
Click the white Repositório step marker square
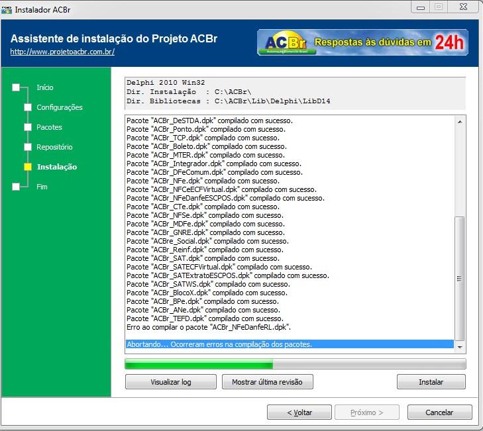pyautogui.click(x=28, y=147)
